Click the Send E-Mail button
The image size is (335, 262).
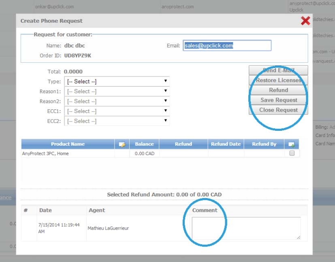point(278,70)
